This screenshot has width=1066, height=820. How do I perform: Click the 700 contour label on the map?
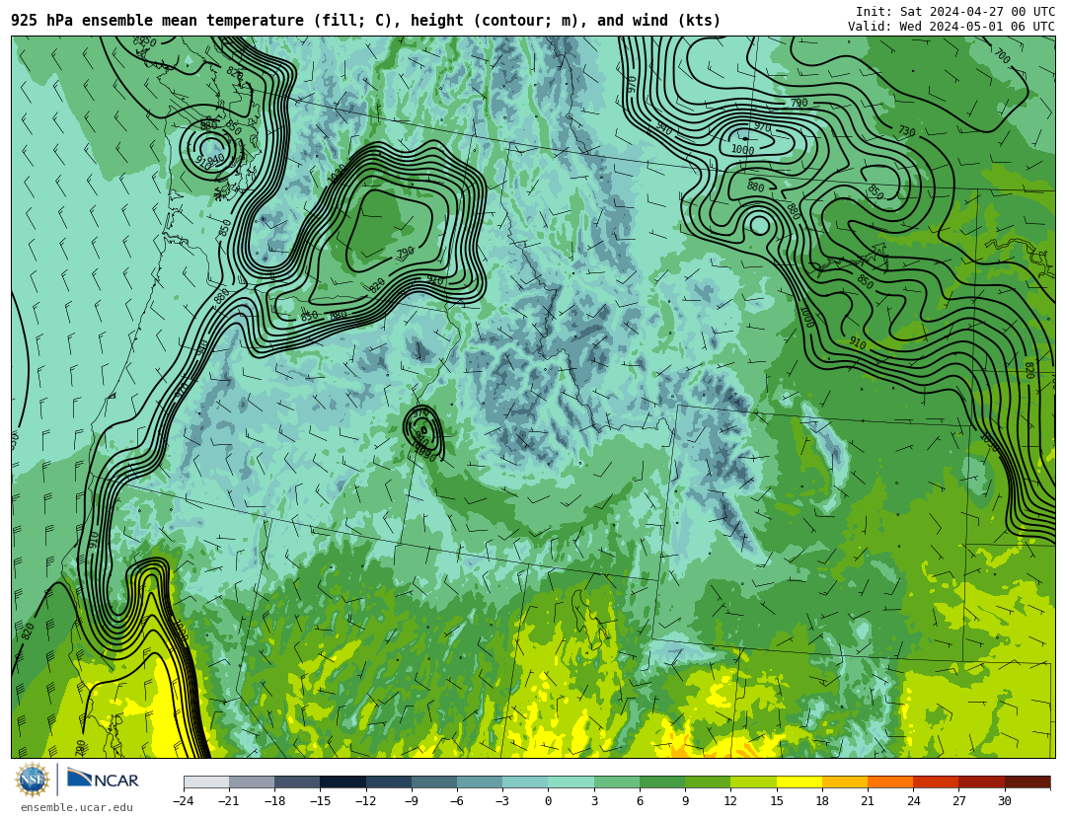(x=1002, y=56)
